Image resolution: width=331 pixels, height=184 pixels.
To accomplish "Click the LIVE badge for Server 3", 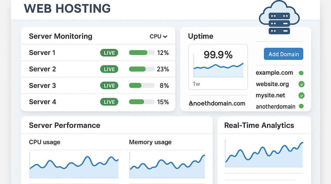I will tap(109, 86).
